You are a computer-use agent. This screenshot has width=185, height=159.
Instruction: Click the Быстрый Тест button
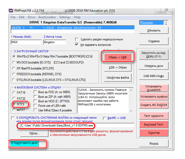pyautogui.click(x=154, y=124)
